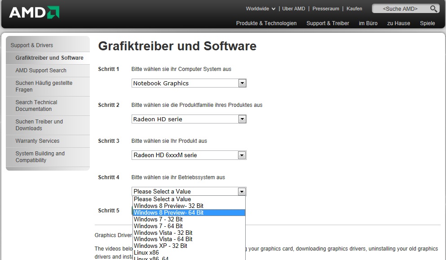Choose Linux x86 option
446x260 pixels.
189,253
